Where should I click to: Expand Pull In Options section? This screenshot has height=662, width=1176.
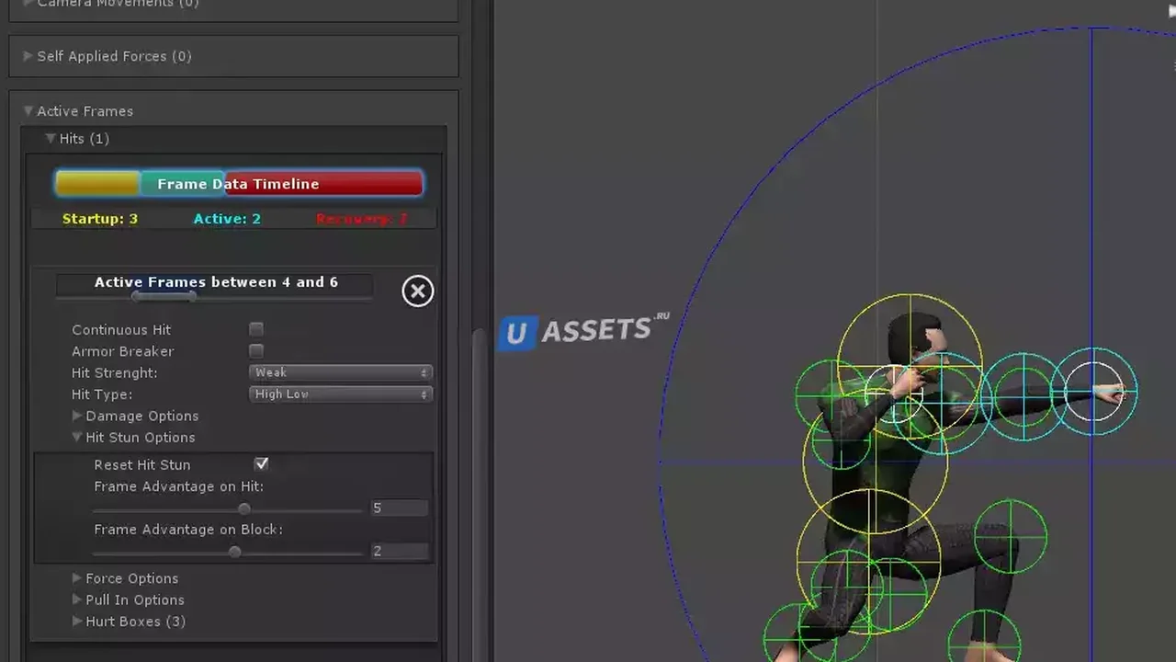(x=128, y=599)
